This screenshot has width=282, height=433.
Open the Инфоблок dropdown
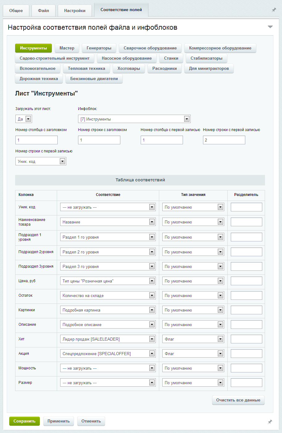(134, 119)
